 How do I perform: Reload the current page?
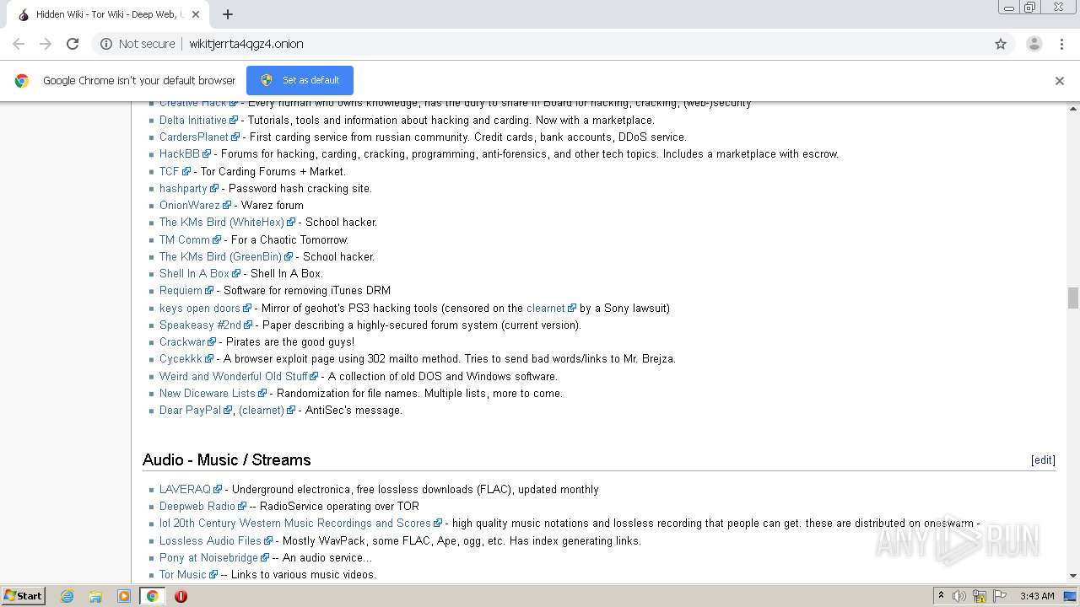[x=73, y=44]
